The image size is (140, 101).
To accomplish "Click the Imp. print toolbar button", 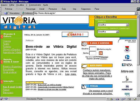I will tap(75, 9).
